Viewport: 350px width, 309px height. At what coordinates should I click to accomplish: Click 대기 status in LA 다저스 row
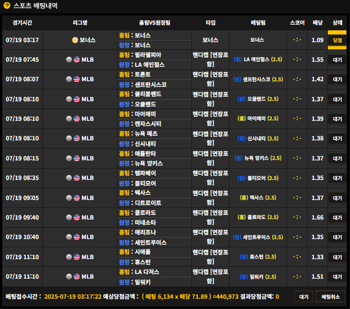click(337, 277)
